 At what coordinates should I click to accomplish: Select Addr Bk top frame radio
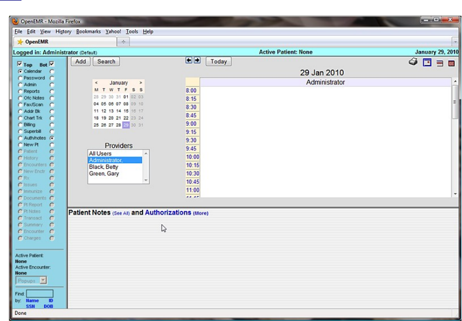click(x=20, y=112)
